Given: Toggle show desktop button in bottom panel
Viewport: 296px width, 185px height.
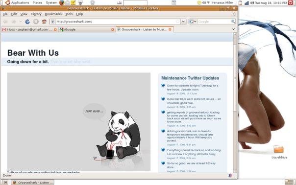Looking at the screenshot, I should pyautogui.click(x=5, y=183).
